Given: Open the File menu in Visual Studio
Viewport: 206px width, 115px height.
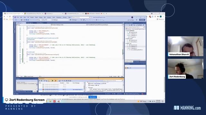Looking at the screenshot, I should (x=18, y=17).
